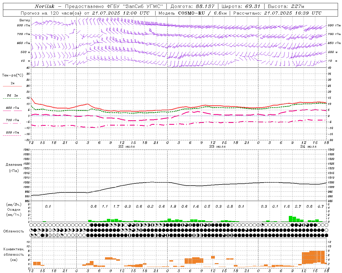This screenshot has height=273, width=342.
Task: Click the Рассчитано: 21.07.2025 16:39 UTC text
Action: [x=277, y=13]
